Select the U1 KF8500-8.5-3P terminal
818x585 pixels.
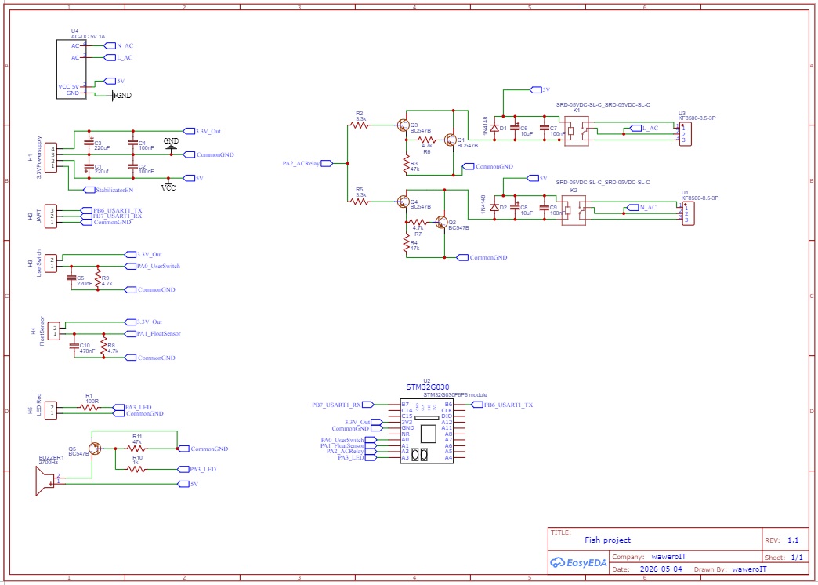click(x=688, y=213)
